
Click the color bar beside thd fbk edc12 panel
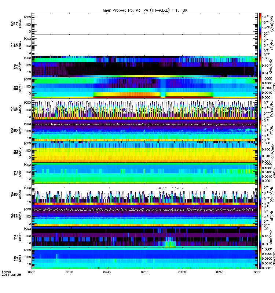click(x=260, y=152)
